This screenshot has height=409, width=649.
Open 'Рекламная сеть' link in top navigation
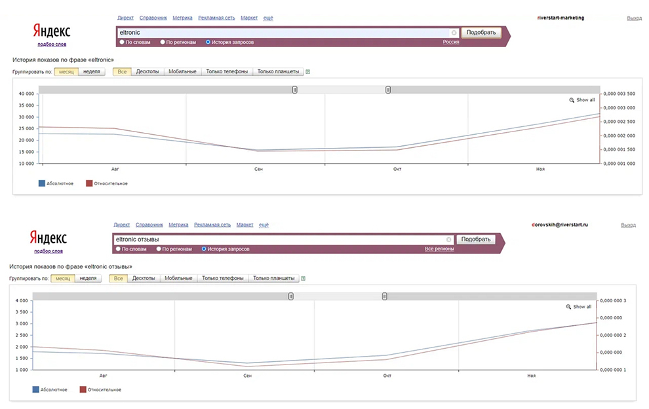pyautogui.click(x=216, y=18)
